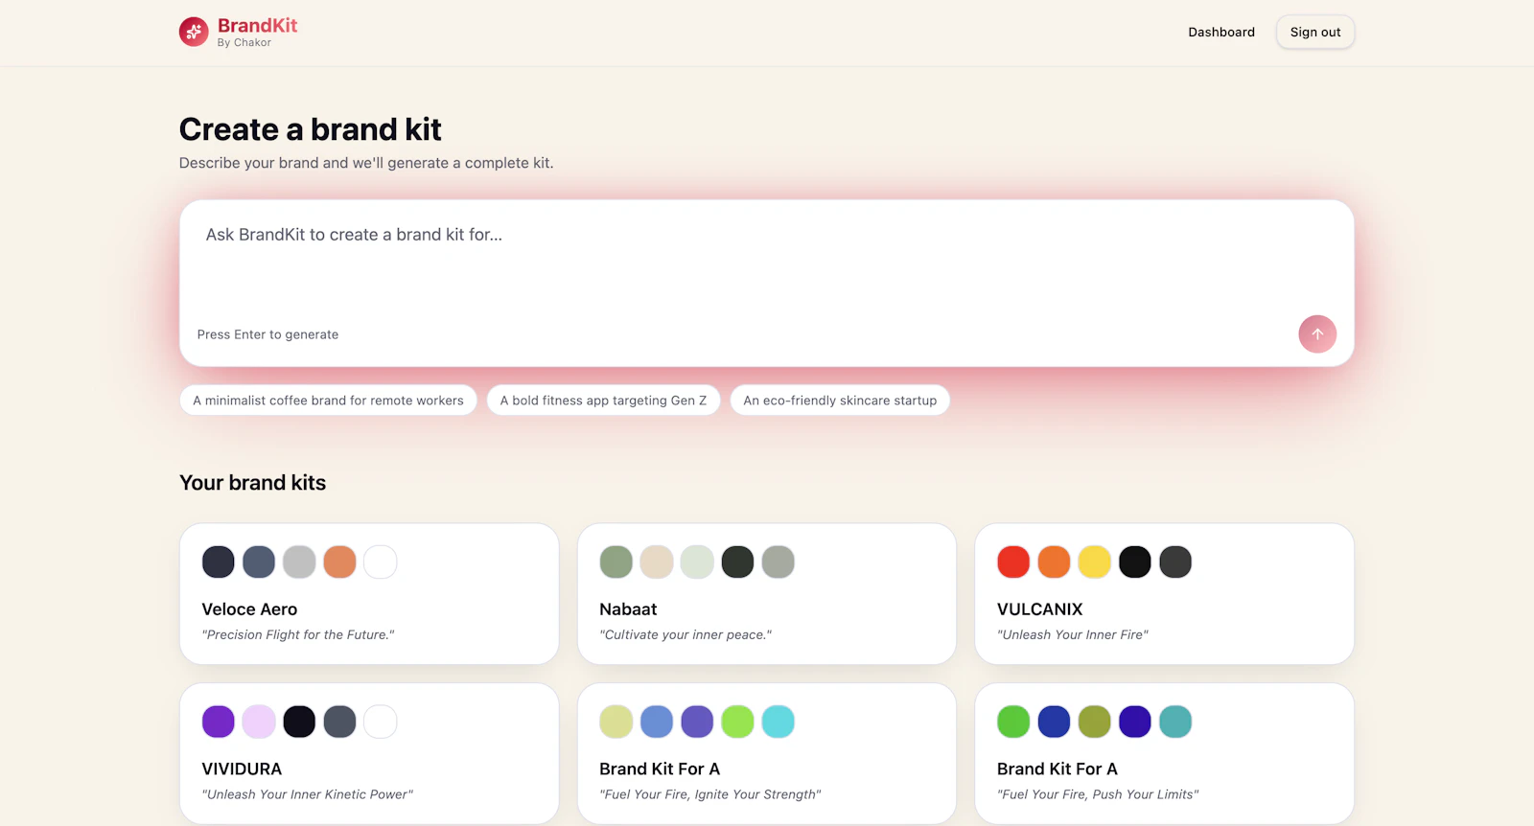Select deep indigo swatch in Push Limits kit
This screenshot has height=826, width=1534.
1135,722
